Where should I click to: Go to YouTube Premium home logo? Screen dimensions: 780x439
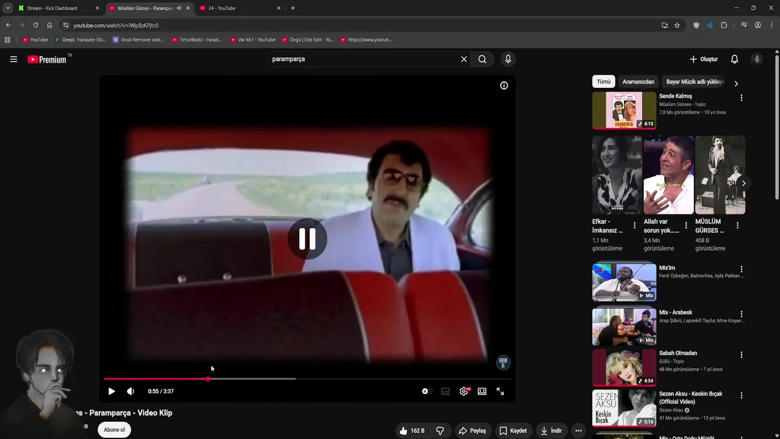click(x=47, y=59)
